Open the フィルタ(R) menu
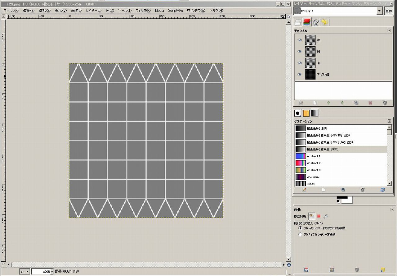397x276 pixels. coord(143,11)
